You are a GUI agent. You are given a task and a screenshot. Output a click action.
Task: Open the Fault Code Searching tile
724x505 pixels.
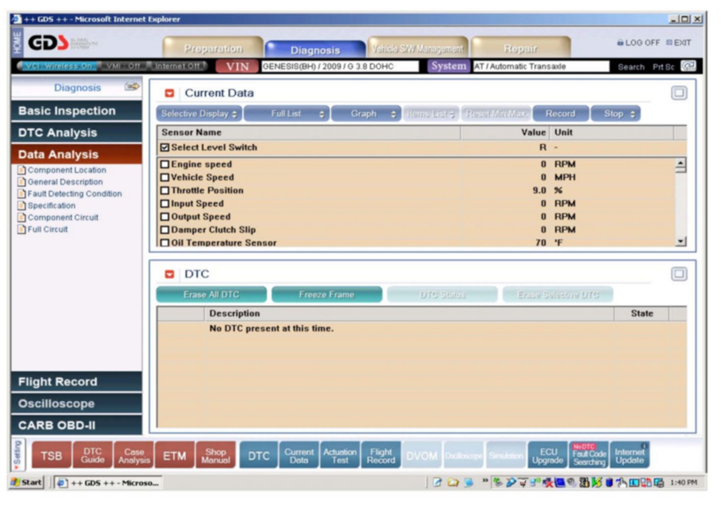click(x=589, y=456)
